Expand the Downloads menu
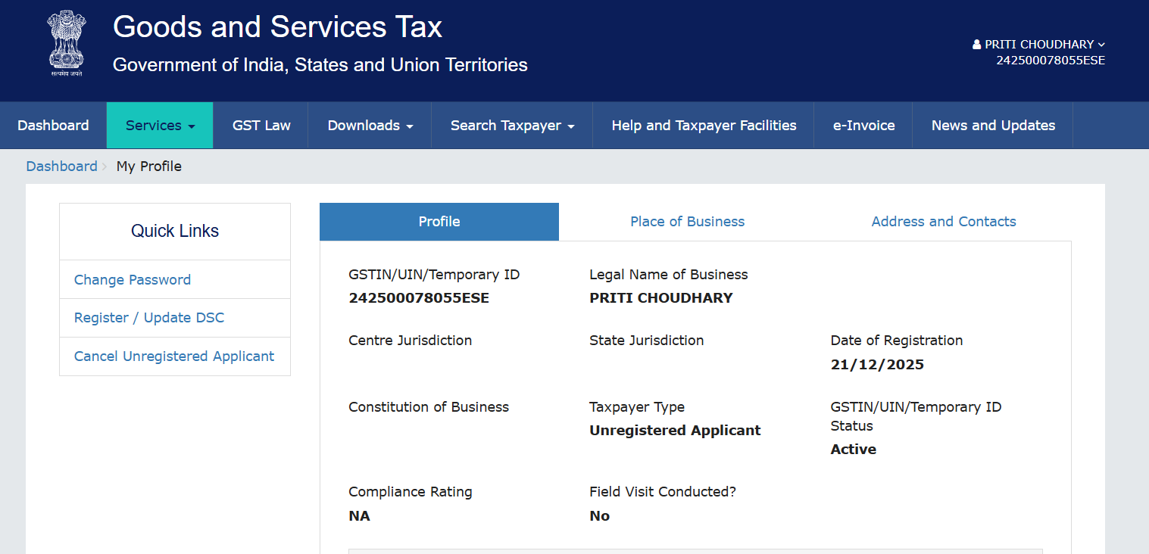The image size is (1149, 554). [x=370, y=126]
